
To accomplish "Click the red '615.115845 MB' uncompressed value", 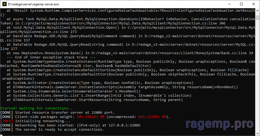I will (152, 117).
